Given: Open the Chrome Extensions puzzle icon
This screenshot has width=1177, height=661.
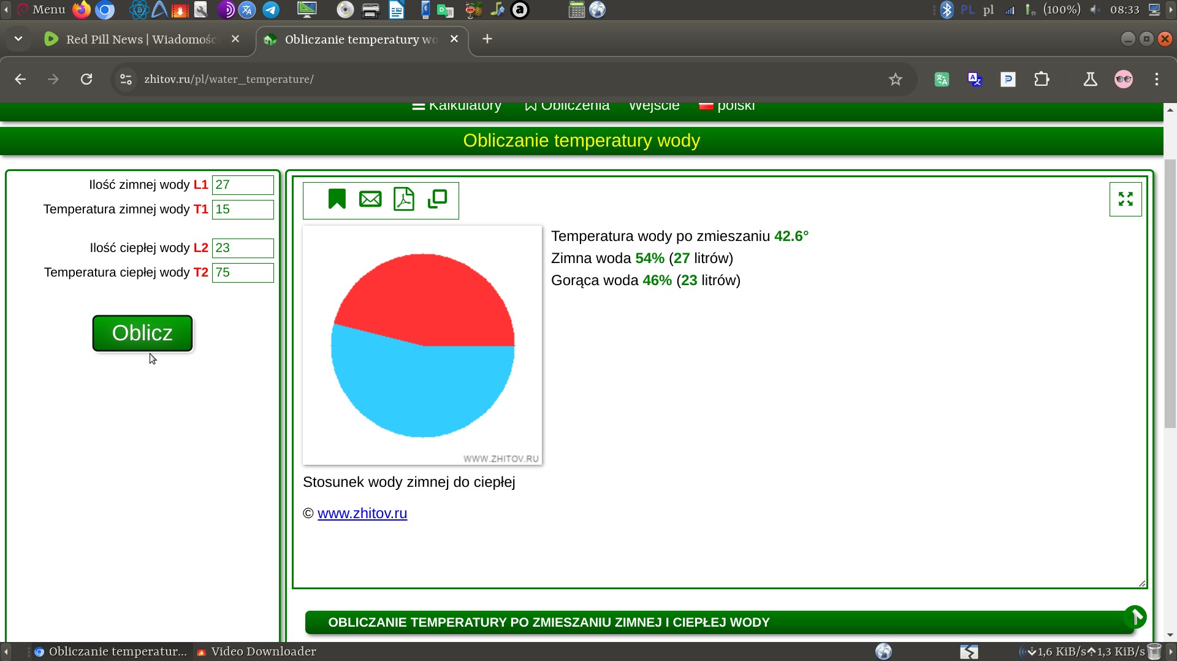Looking at the screenshot, I should tap(1042, 79).
